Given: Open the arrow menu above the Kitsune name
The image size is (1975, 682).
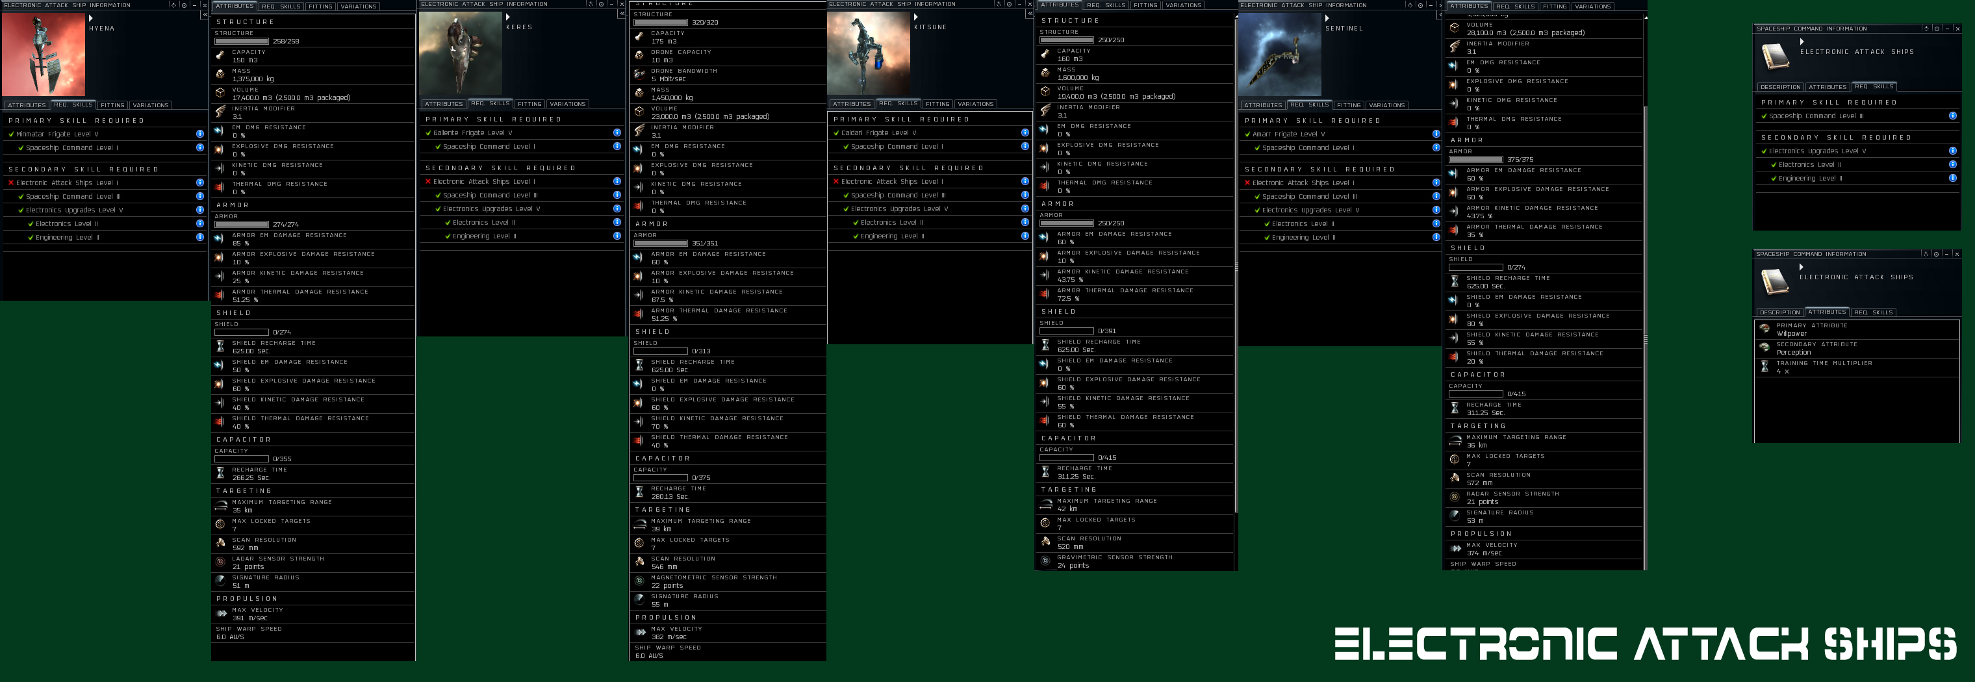Looking at the screenshot, I should [x=916, y=16].
